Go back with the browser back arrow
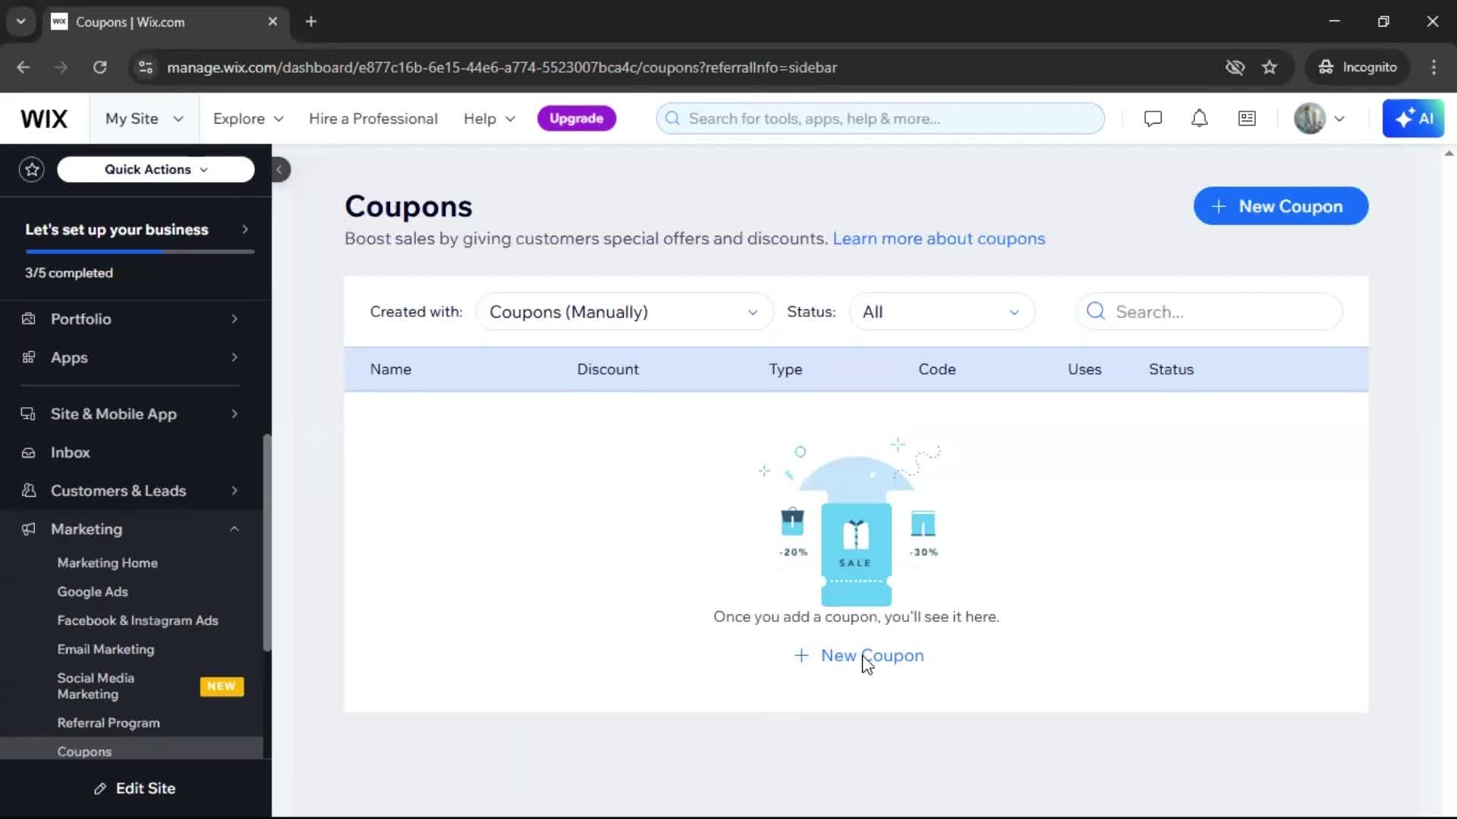1457x819 pixels. (x=24, y=67)
